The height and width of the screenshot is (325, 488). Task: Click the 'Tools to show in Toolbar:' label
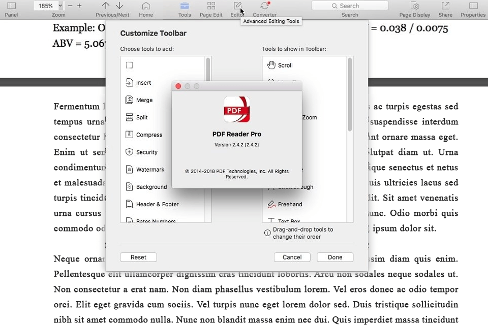point(294,49)
